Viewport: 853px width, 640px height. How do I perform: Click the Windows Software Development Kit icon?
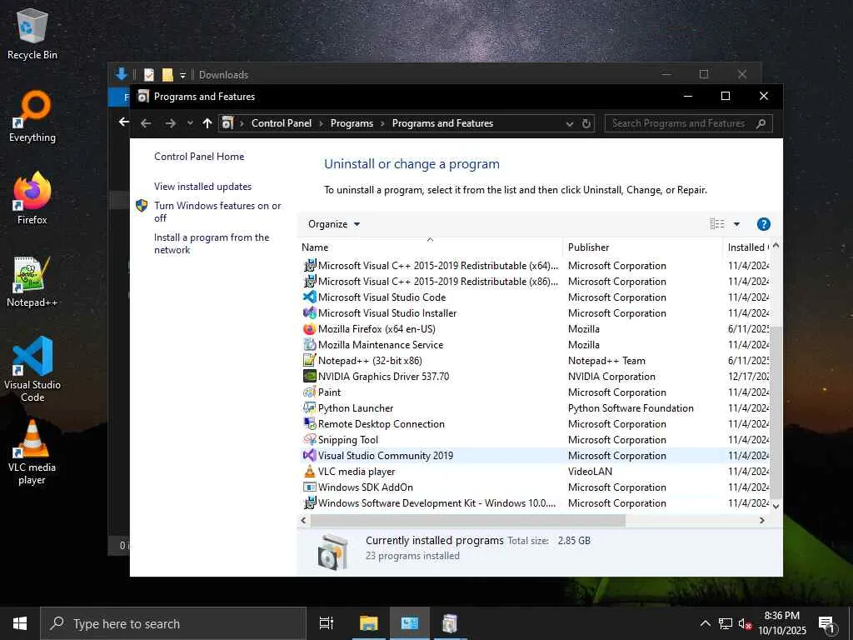(310, 502)
